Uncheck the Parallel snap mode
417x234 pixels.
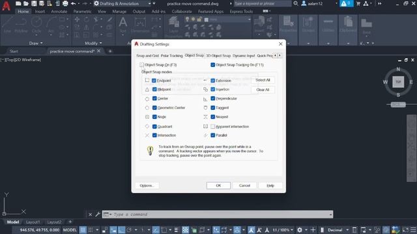pos(213,135)
